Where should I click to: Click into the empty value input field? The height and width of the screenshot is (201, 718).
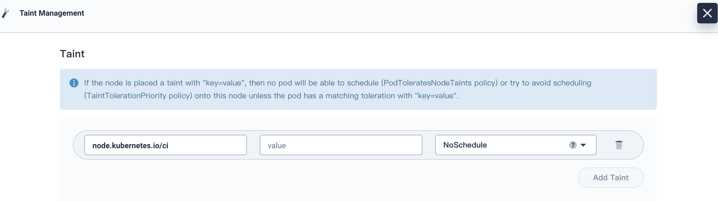click(x=341, y=145)
